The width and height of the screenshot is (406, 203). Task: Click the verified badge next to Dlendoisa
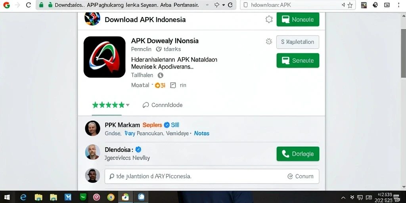(x=138, y=149)
